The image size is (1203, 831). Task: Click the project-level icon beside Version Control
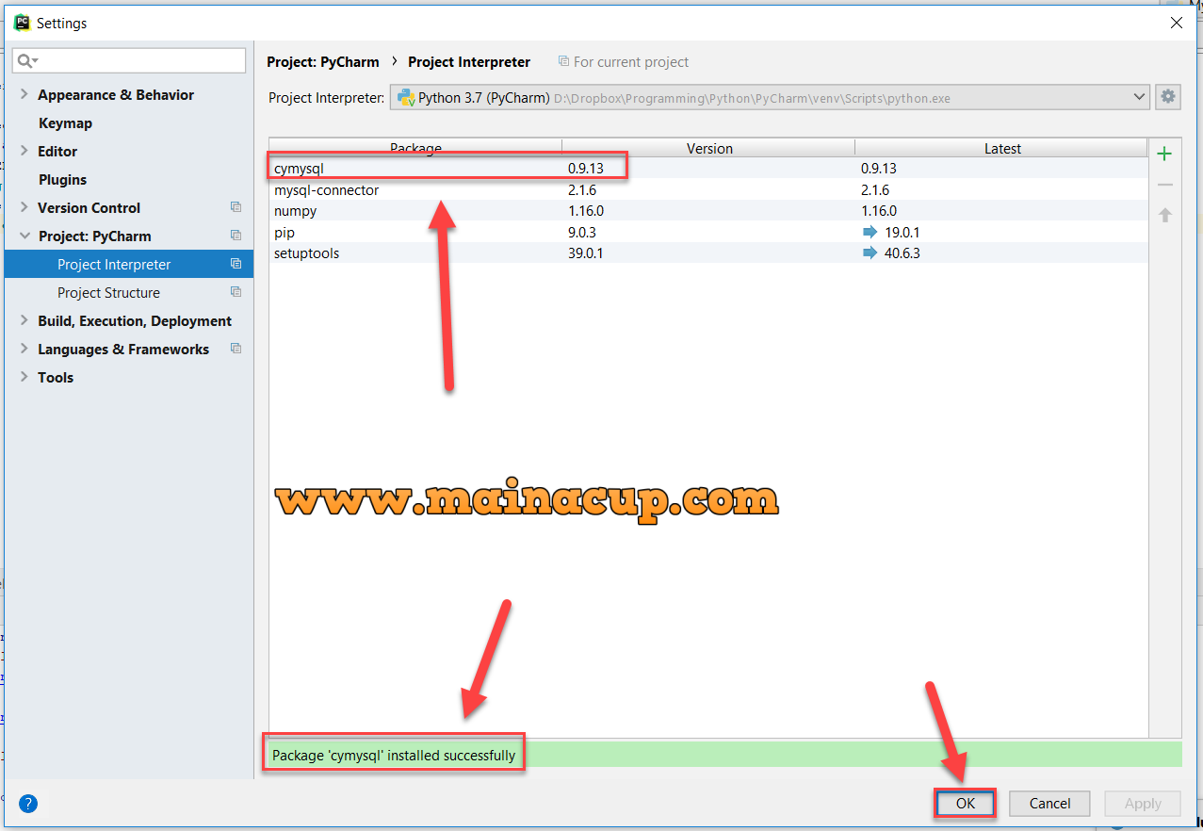point(236,207)
